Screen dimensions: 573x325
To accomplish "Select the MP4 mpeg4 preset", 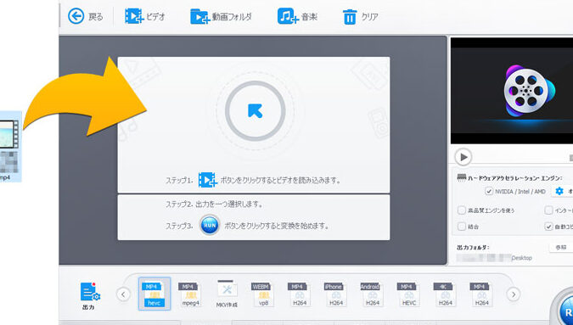I will (x=190, y=294).
